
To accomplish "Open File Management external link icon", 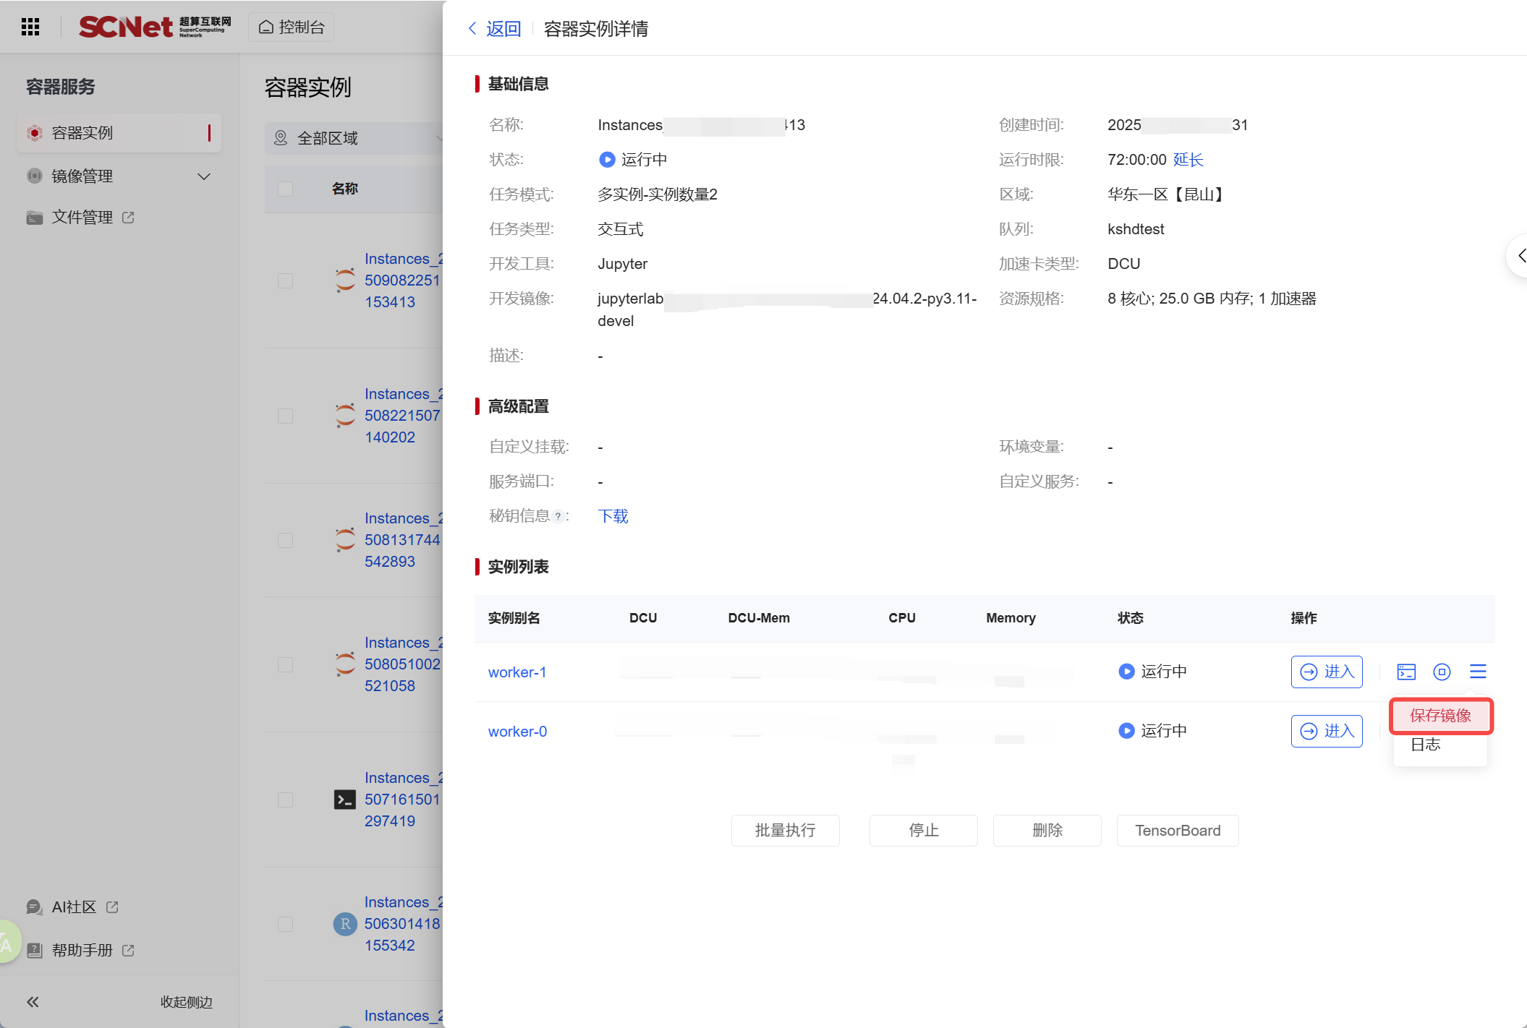I will 129,217.
